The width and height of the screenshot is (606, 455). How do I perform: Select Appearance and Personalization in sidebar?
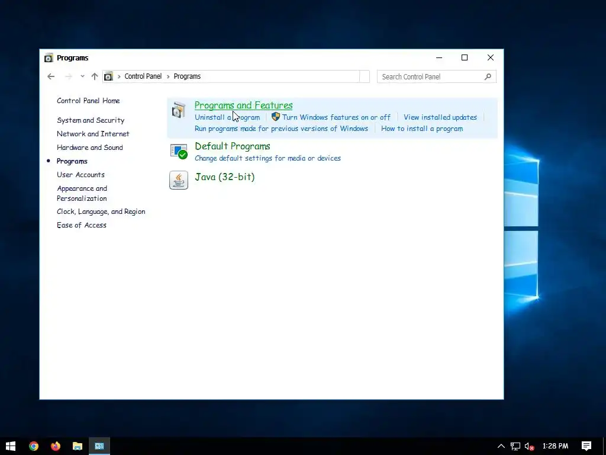point(82,193)
